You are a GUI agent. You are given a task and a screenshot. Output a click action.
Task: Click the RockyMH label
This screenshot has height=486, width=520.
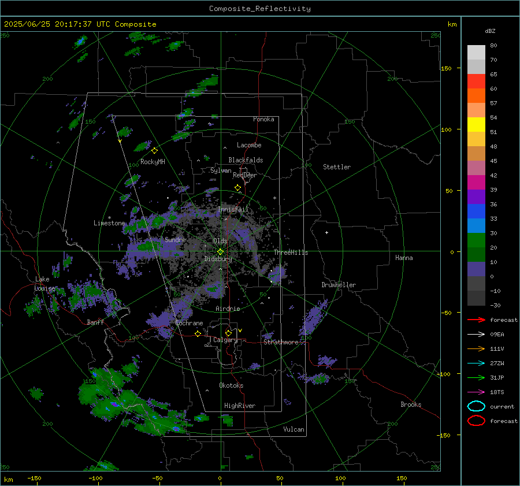(x=153, y=162)
